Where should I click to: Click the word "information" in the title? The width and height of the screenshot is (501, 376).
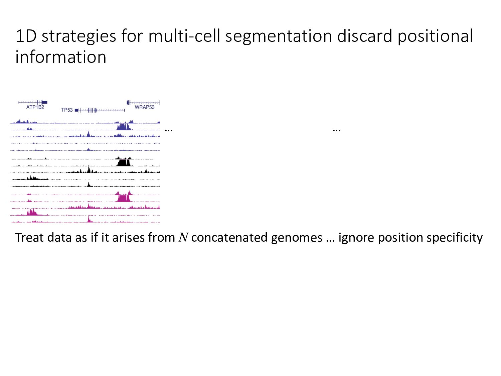click(x=61, y=57)
